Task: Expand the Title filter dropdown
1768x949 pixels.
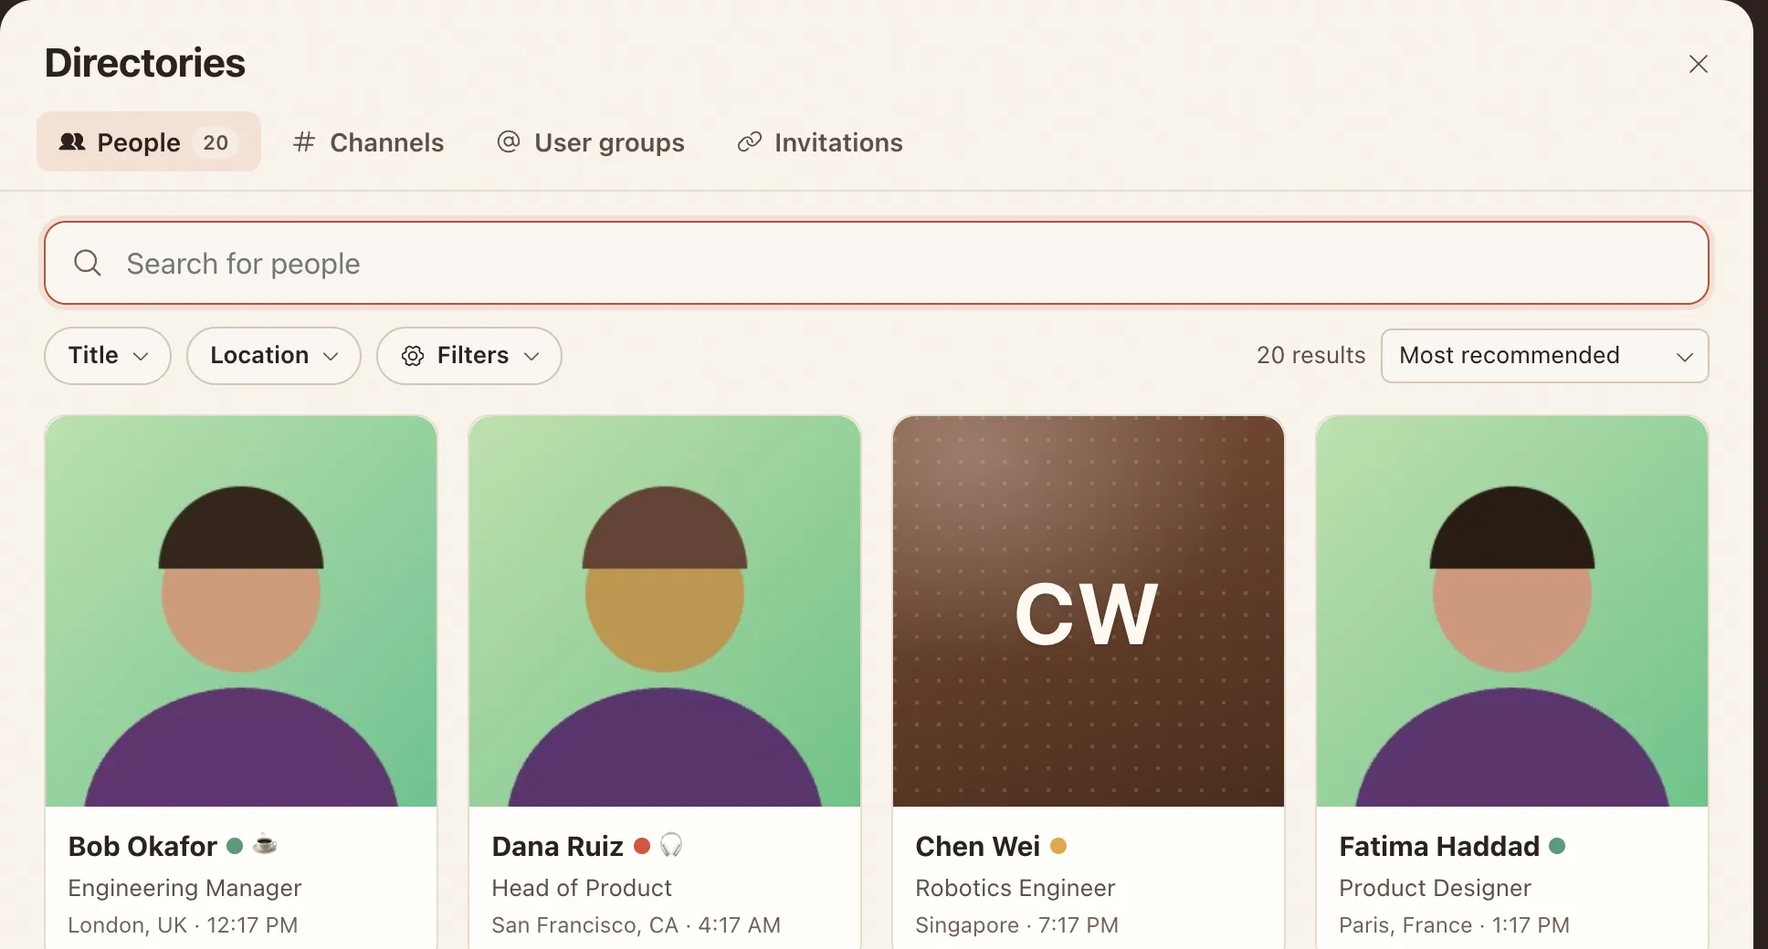Action: click(108, 356)
